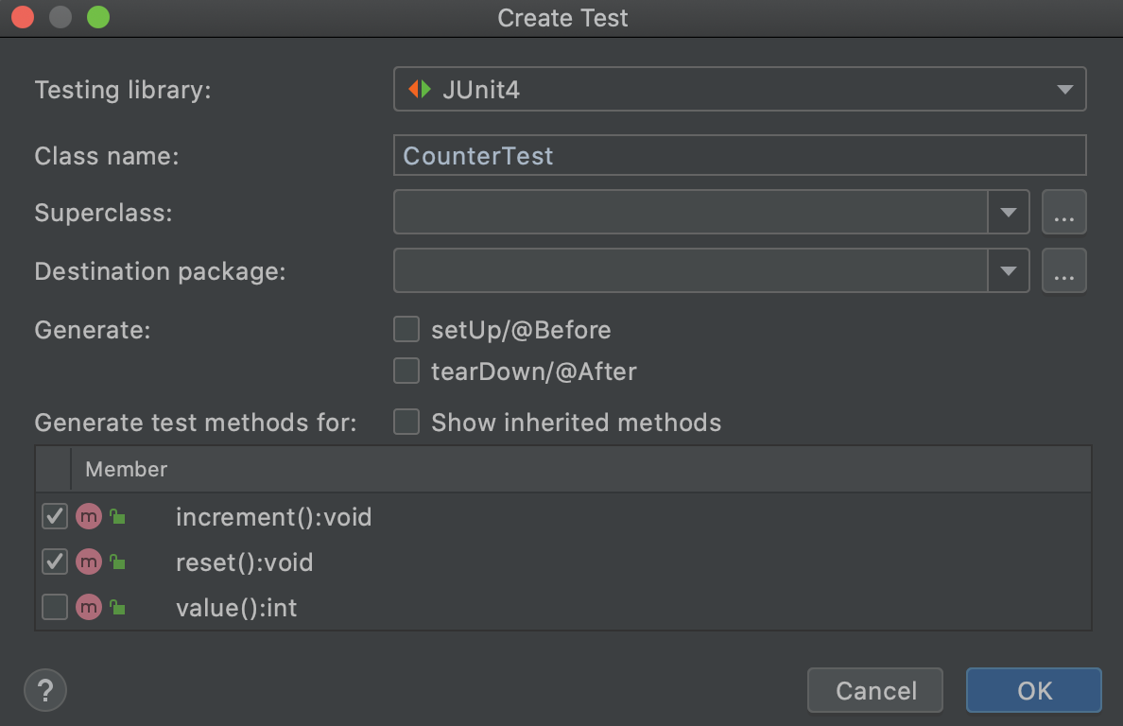Uncheck the reset():void test method

pos(54,562)
